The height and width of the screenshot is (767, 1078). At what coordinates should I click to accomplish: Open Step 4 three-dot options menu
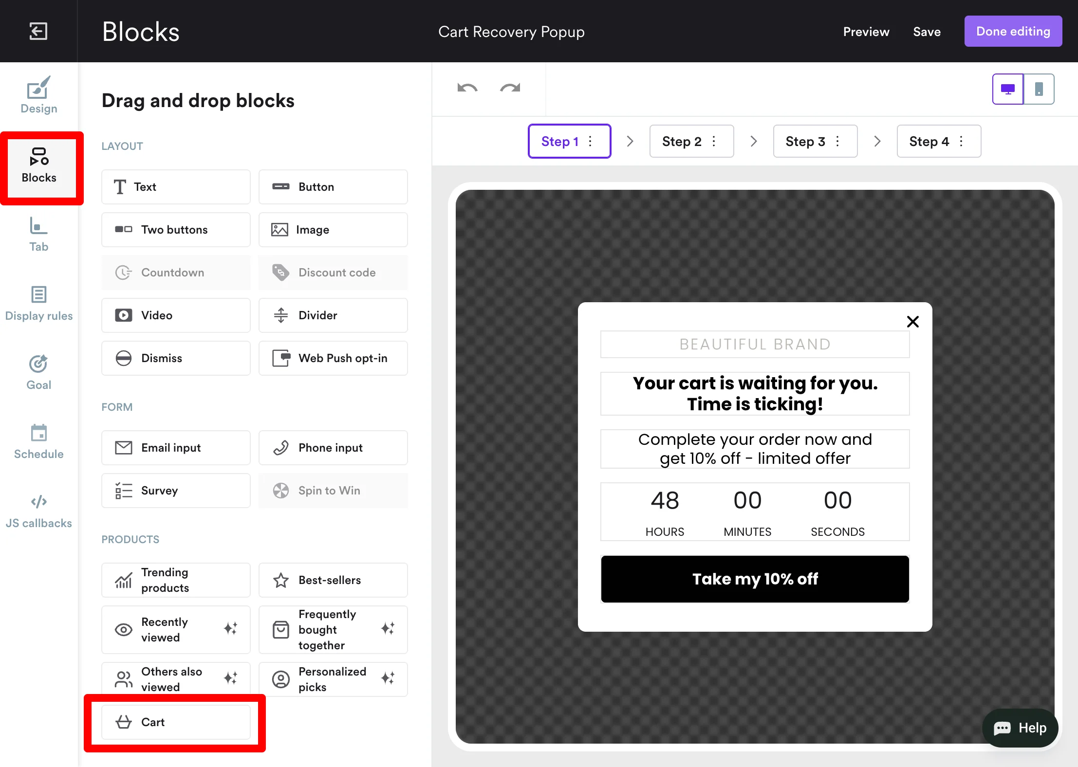tap(961, 141)
